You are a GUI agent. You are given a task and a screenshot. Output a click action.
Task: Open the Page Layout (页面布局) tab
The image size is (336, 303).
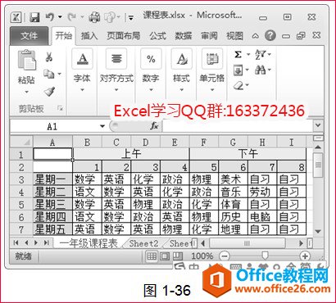(123, 36)
